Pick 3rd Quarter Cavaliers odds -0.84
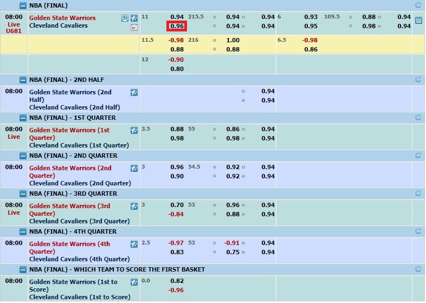Viewport: 426px width, 303px height. [176, 214]
